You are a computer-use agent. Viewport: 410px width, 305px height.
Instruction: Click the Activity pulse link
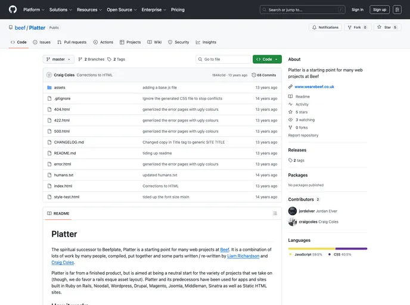point(302,104)
